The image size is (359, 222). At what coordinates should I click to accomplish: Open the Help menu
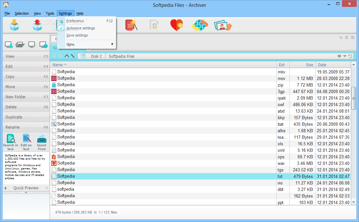(80, 13)
